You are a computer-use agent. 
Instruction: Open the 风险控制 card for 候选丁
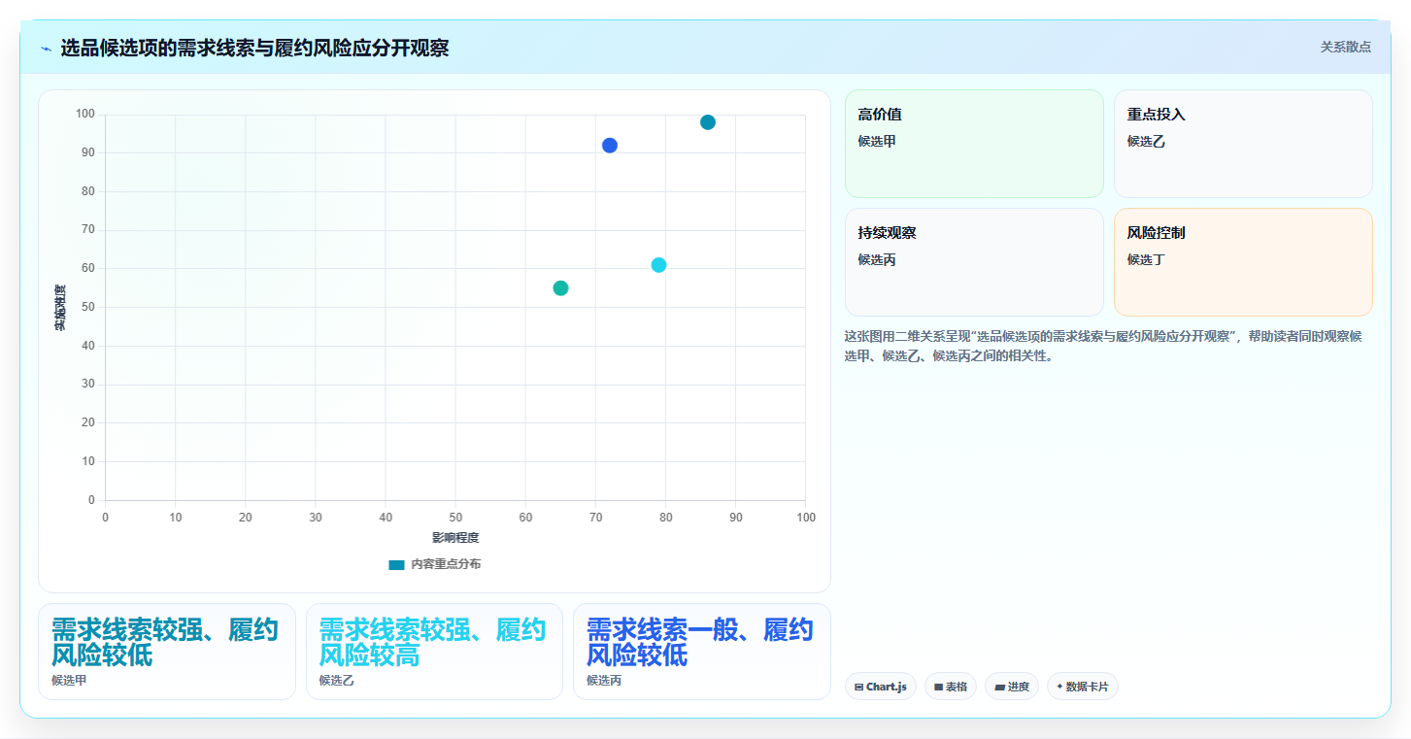pyautogui.click(x=1243, y=262)
